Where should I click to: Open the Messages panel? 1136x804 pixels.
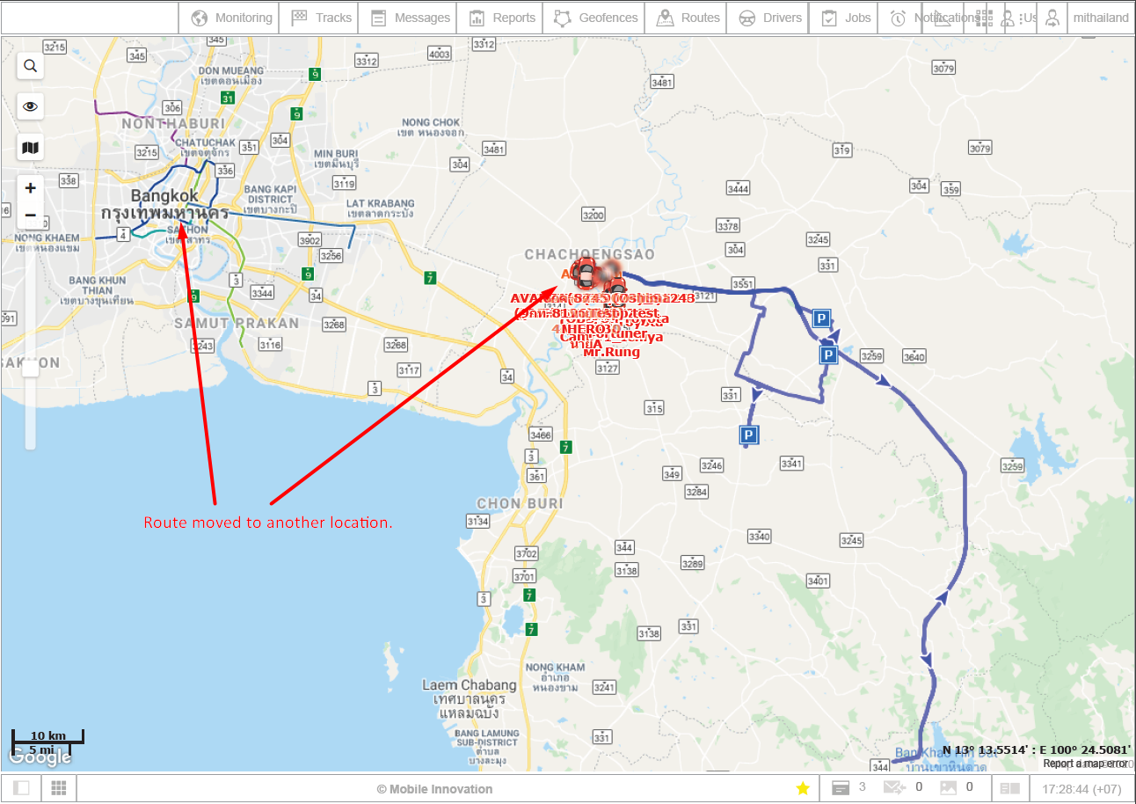411,18
